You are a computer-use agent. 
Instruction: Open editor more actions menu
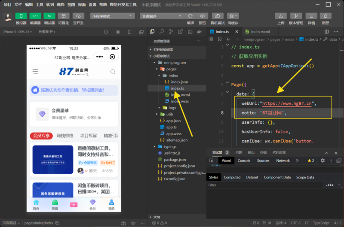tap(336, 31)
